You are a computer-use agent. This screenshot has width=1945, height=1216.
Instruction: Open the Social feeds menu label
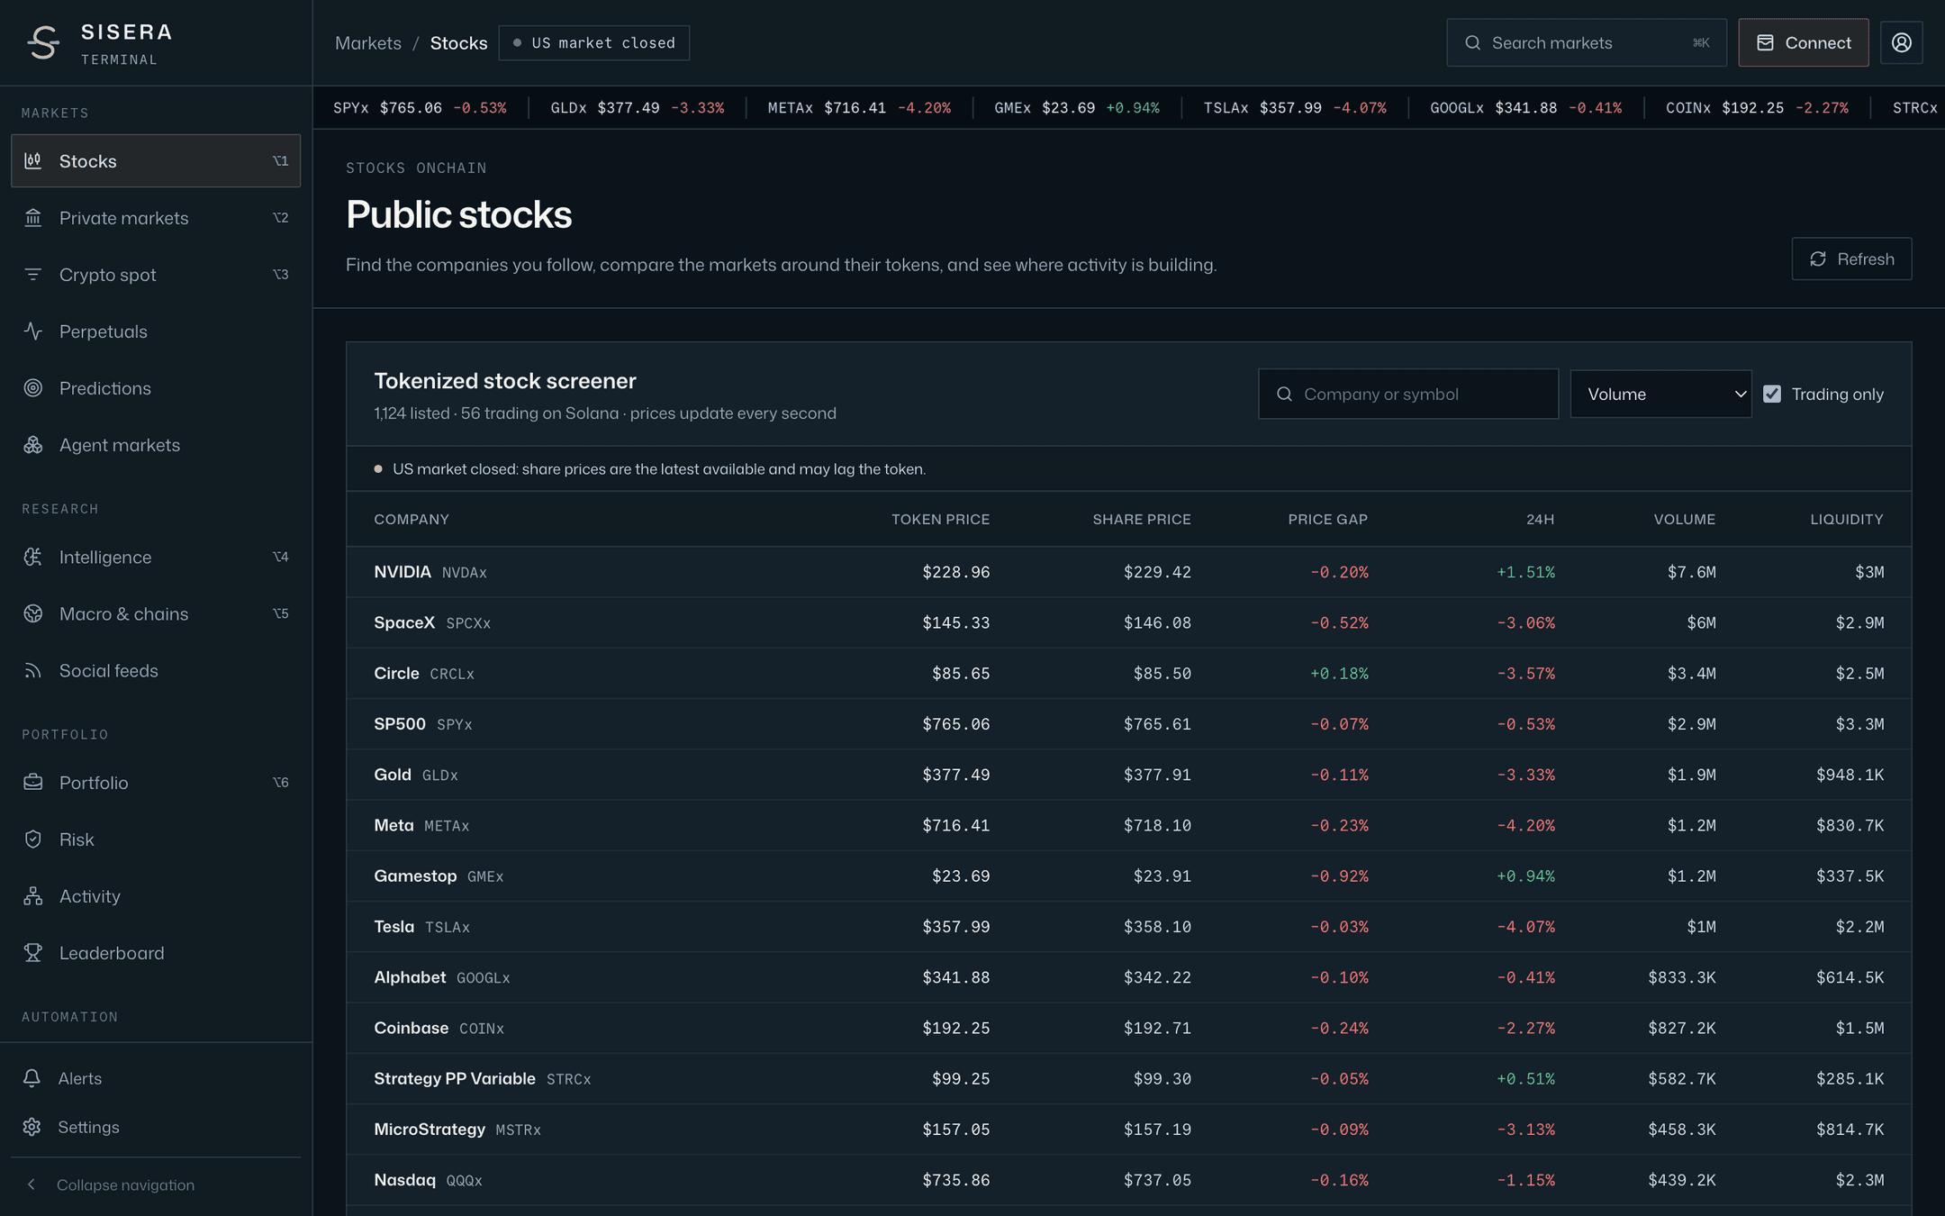(x=109, y=670)
